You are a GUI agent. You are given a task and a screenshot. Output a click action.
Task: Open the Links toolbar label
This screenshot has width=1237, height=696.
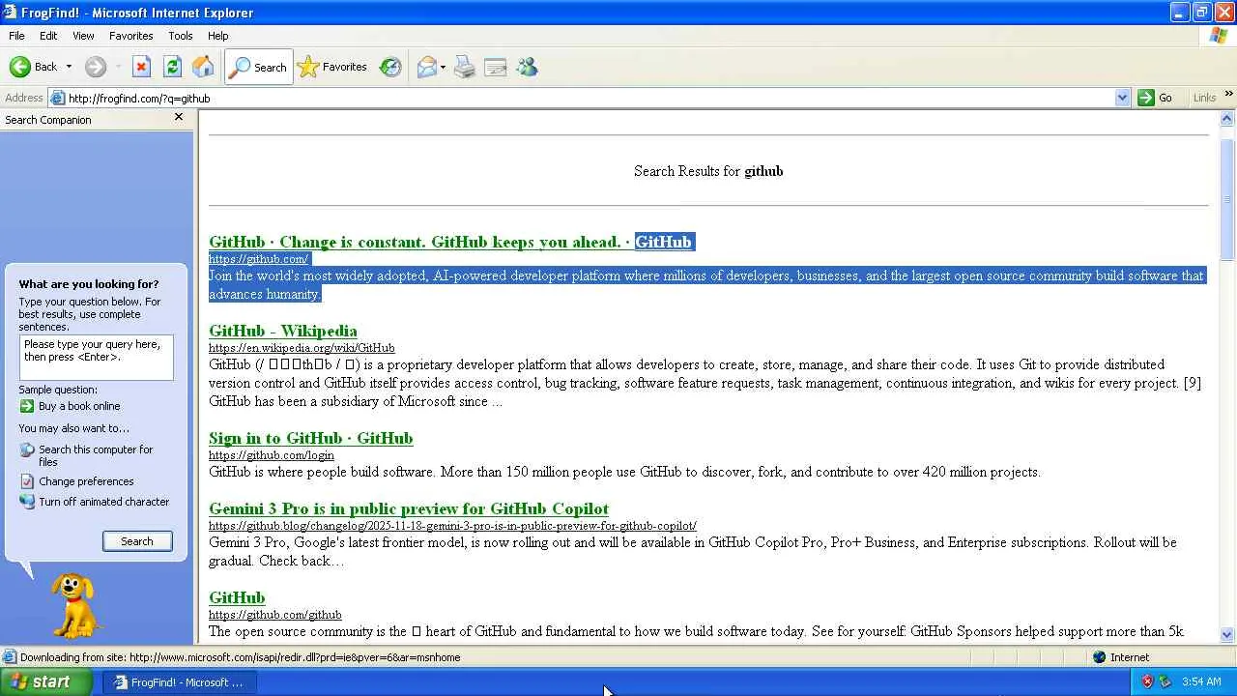1204,98
